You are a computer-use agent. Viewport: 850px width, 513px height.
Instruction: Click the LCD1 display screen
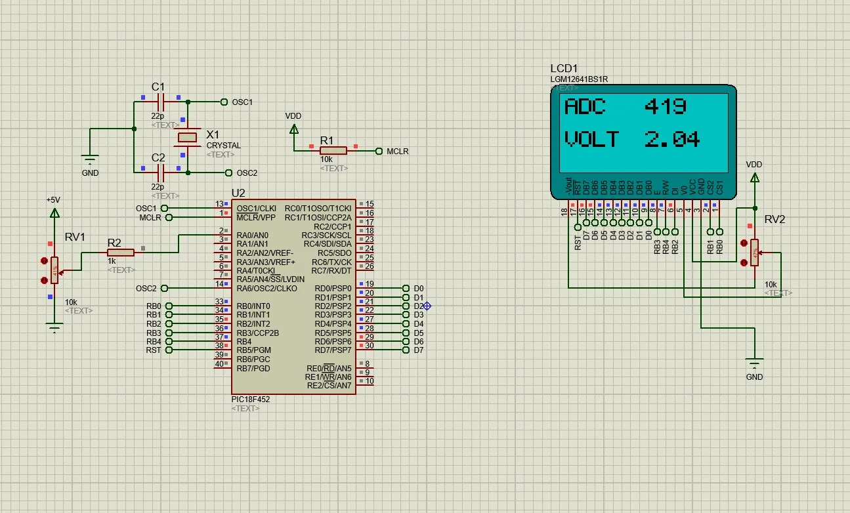pos(643,131)
